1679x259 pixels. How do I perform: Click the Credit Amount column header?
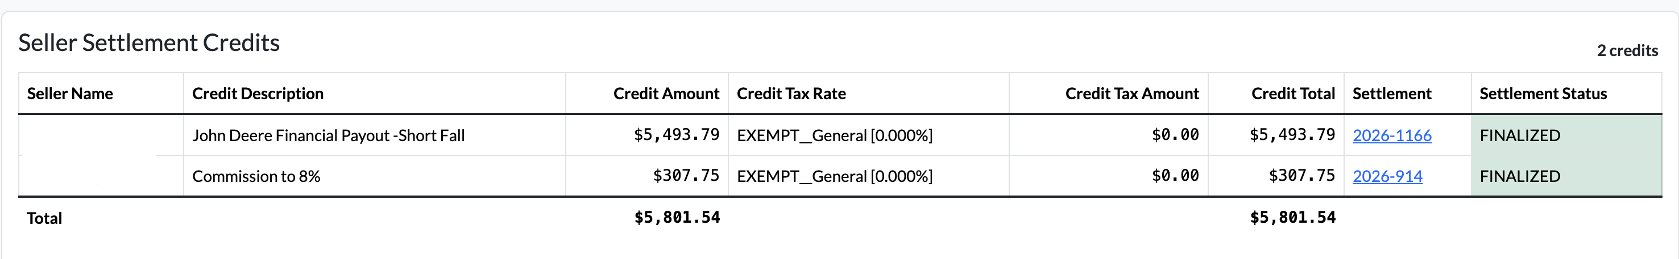click(666, 94)
